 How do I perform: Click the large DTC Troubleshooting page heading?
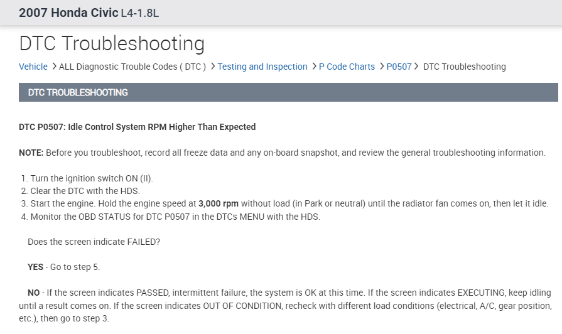tap(112, 43)
